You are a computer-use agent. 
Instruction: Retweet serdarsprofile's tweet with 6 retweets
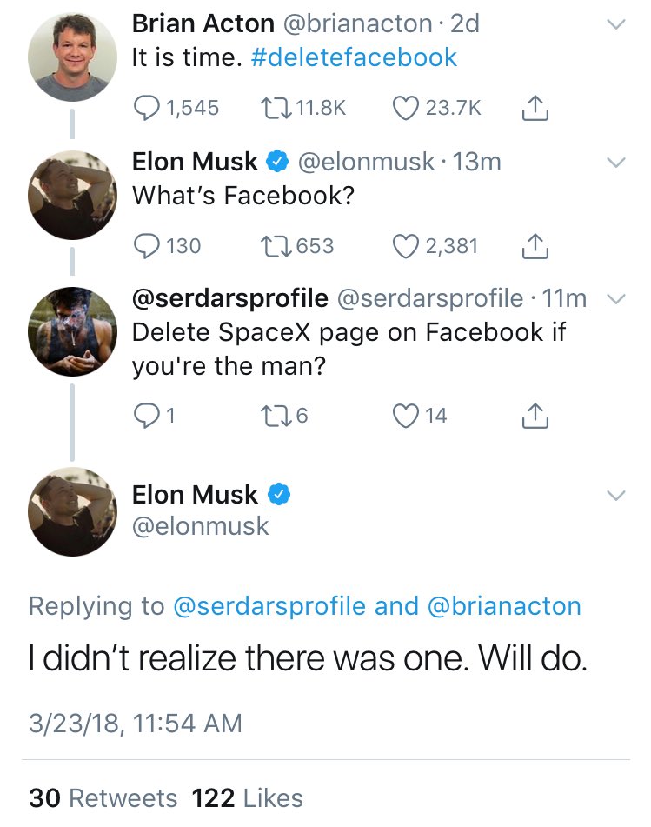[x=276, y=416]
